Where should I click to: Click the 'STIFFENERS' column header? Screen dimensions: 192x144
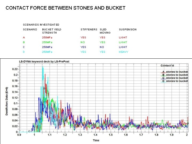point(89,30)
